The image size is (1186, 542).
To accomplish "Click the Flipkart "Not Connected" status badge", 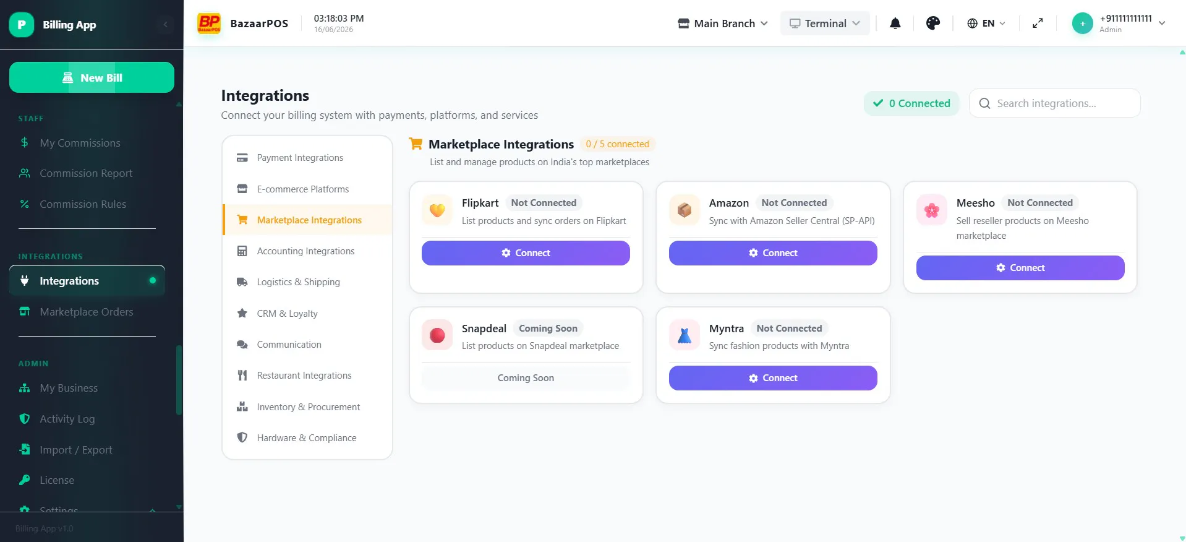I will pyautogui.click(x=544, y=203).
